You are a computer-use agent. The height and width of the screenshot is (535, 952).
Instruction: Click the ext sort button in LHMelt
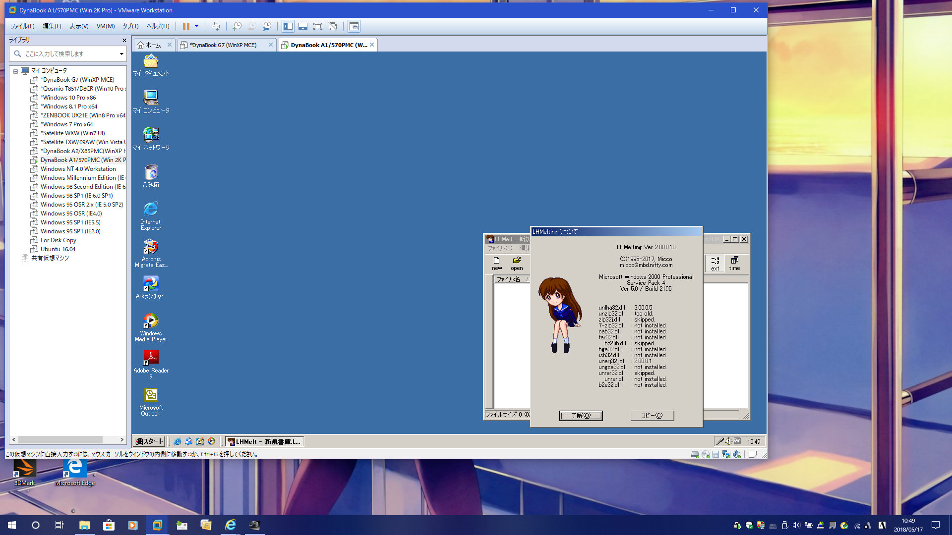click(715, 264)
